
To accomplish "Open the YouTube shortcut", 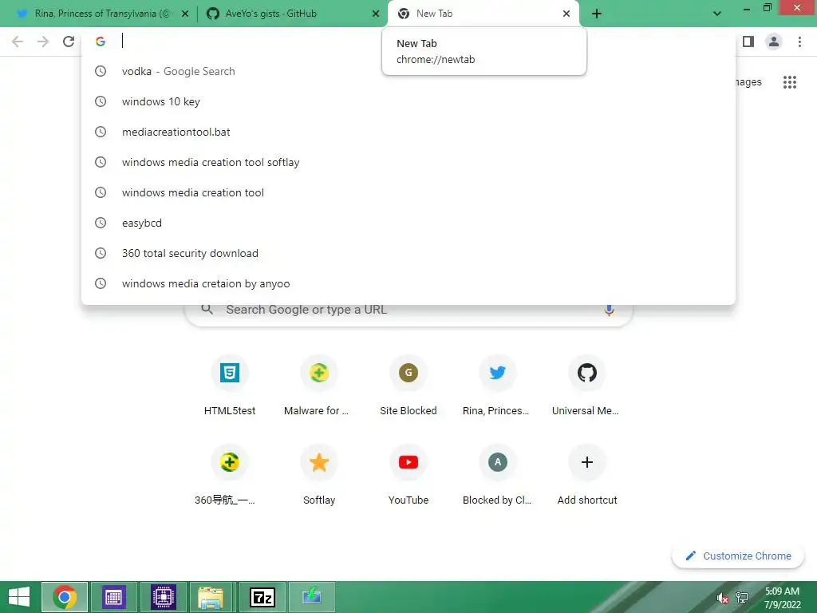I will pyautogui.click(x=408, y=476).
